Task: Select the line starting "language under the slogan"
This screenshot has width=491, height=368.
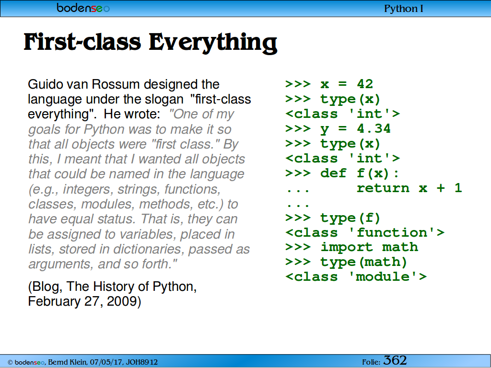Action: [140, 99]
